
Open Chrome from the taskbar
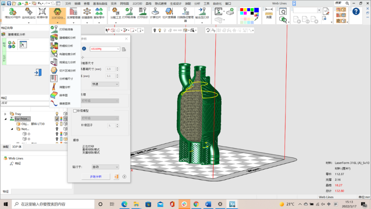[x=196, y=204]
